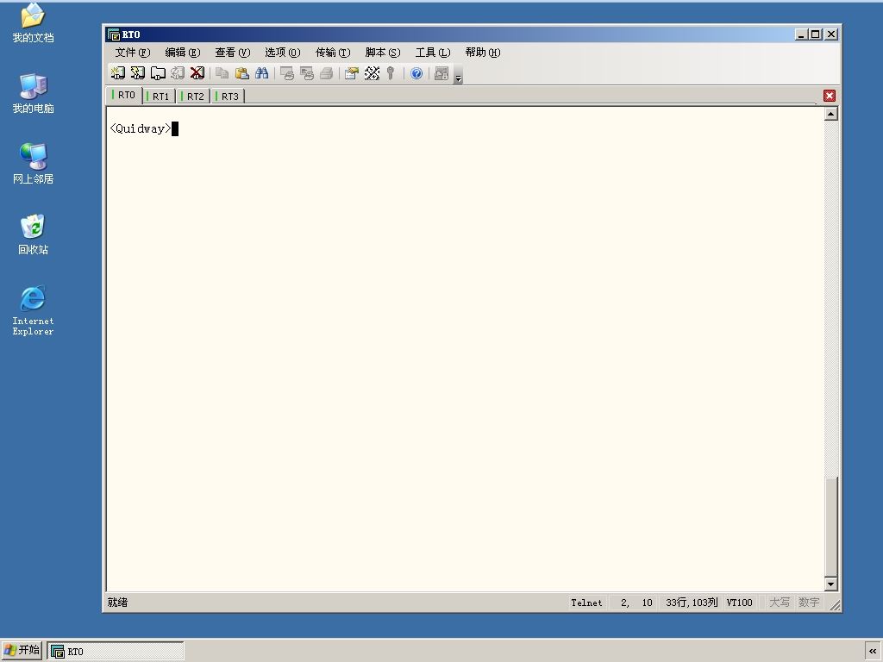Image resolution: width=883 pixels, height=662 pixels.
Task: Expand the system tray chevron
Action: (x=873, y=652)
